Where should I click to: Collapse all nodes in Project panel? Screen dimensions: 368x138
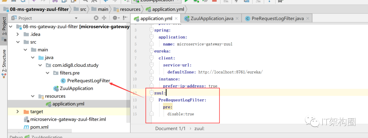click(104, 18)
